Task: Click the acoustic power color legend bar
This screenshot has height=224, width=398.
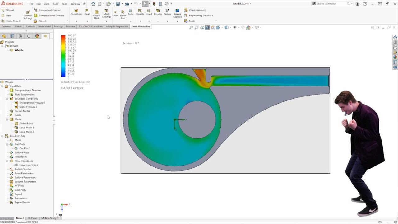Action: pyautogui.click(x=63, y=56)
